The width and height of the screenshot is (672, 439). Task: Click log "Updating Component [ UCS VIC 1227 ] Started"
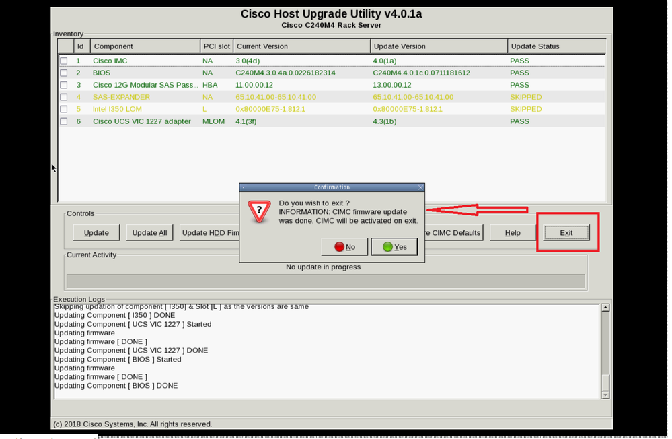133,324
